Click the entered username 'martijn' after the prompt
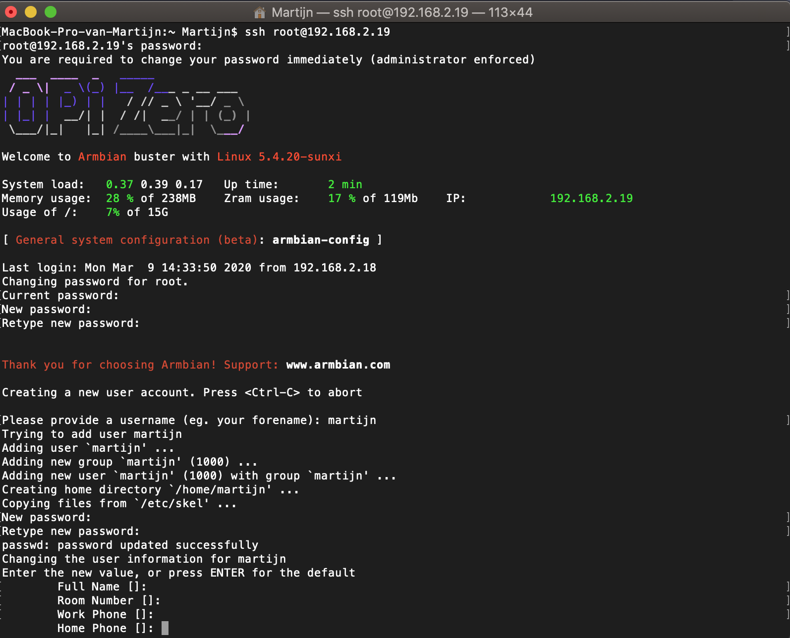This screenshot has width=790, height=638. 352,420
